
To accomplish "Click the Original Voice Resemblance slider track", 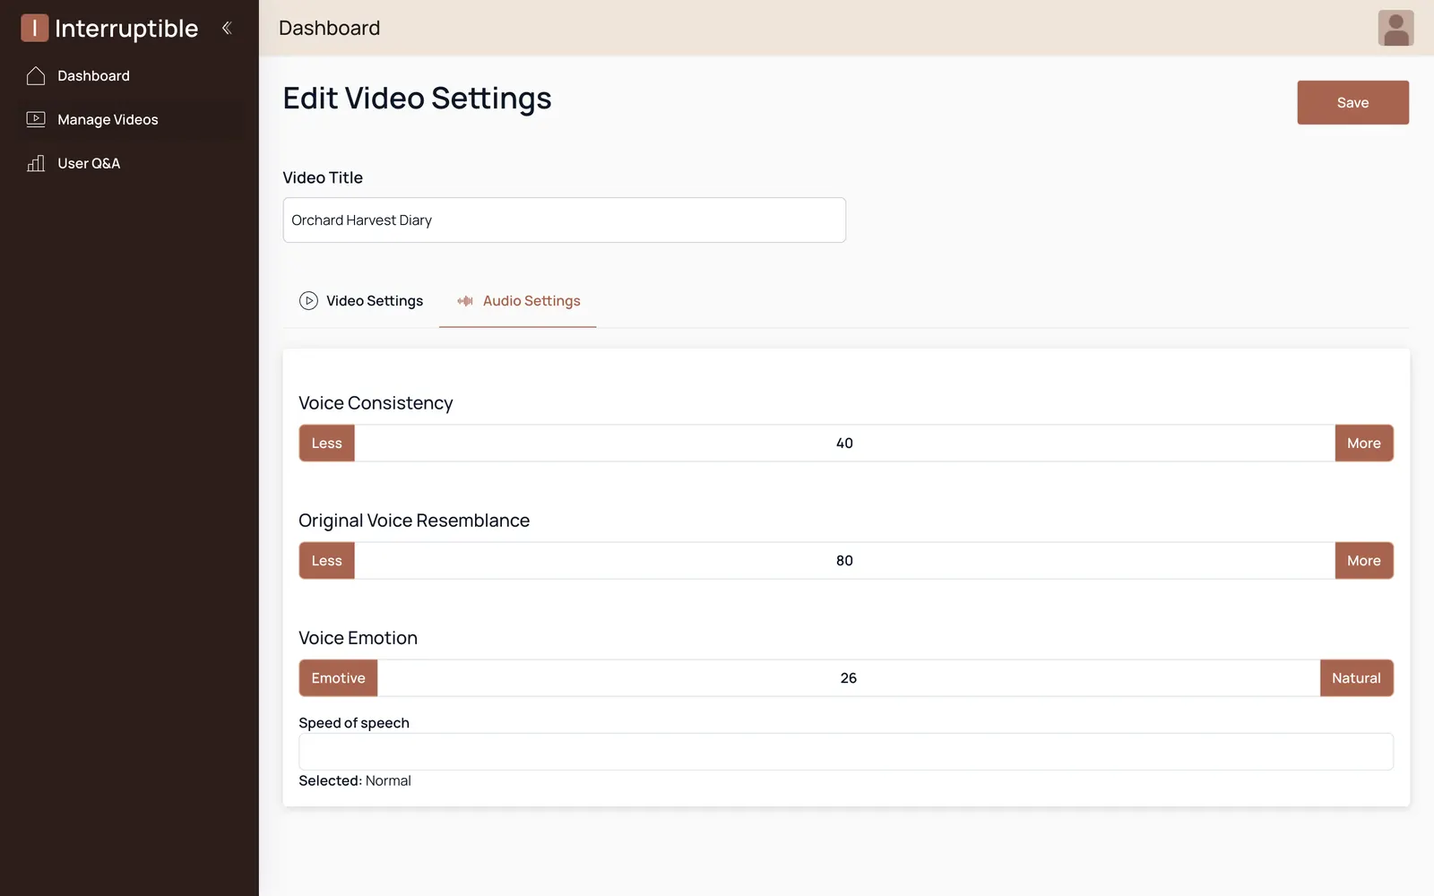I will [845, 561].
